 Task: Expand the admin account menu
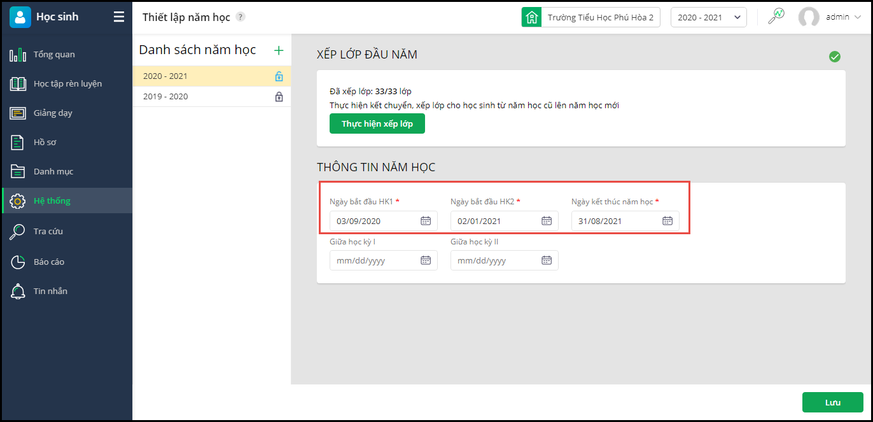coord(843,17)
